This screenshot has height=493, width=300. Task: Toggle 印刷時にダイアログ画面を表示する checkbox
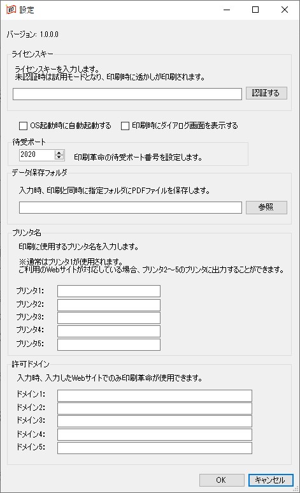coord(125,126)
